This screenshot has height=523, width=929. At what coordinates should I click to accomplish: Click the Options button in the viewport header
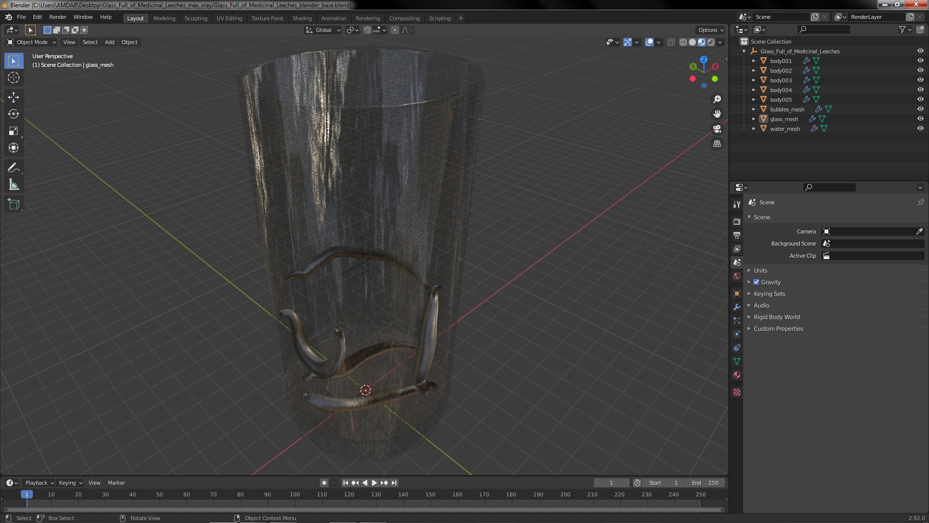tap(710, 30)
